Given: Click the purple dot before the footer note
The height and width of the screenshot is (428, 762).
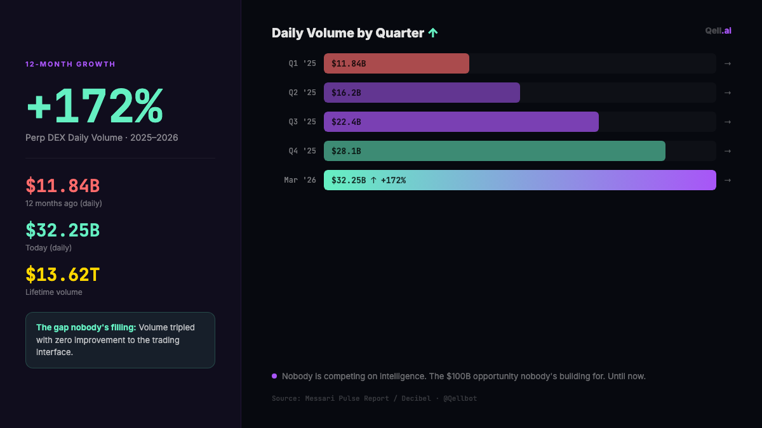Looking at the screenshot, I should pyautogui.click(x=274, y=376).
